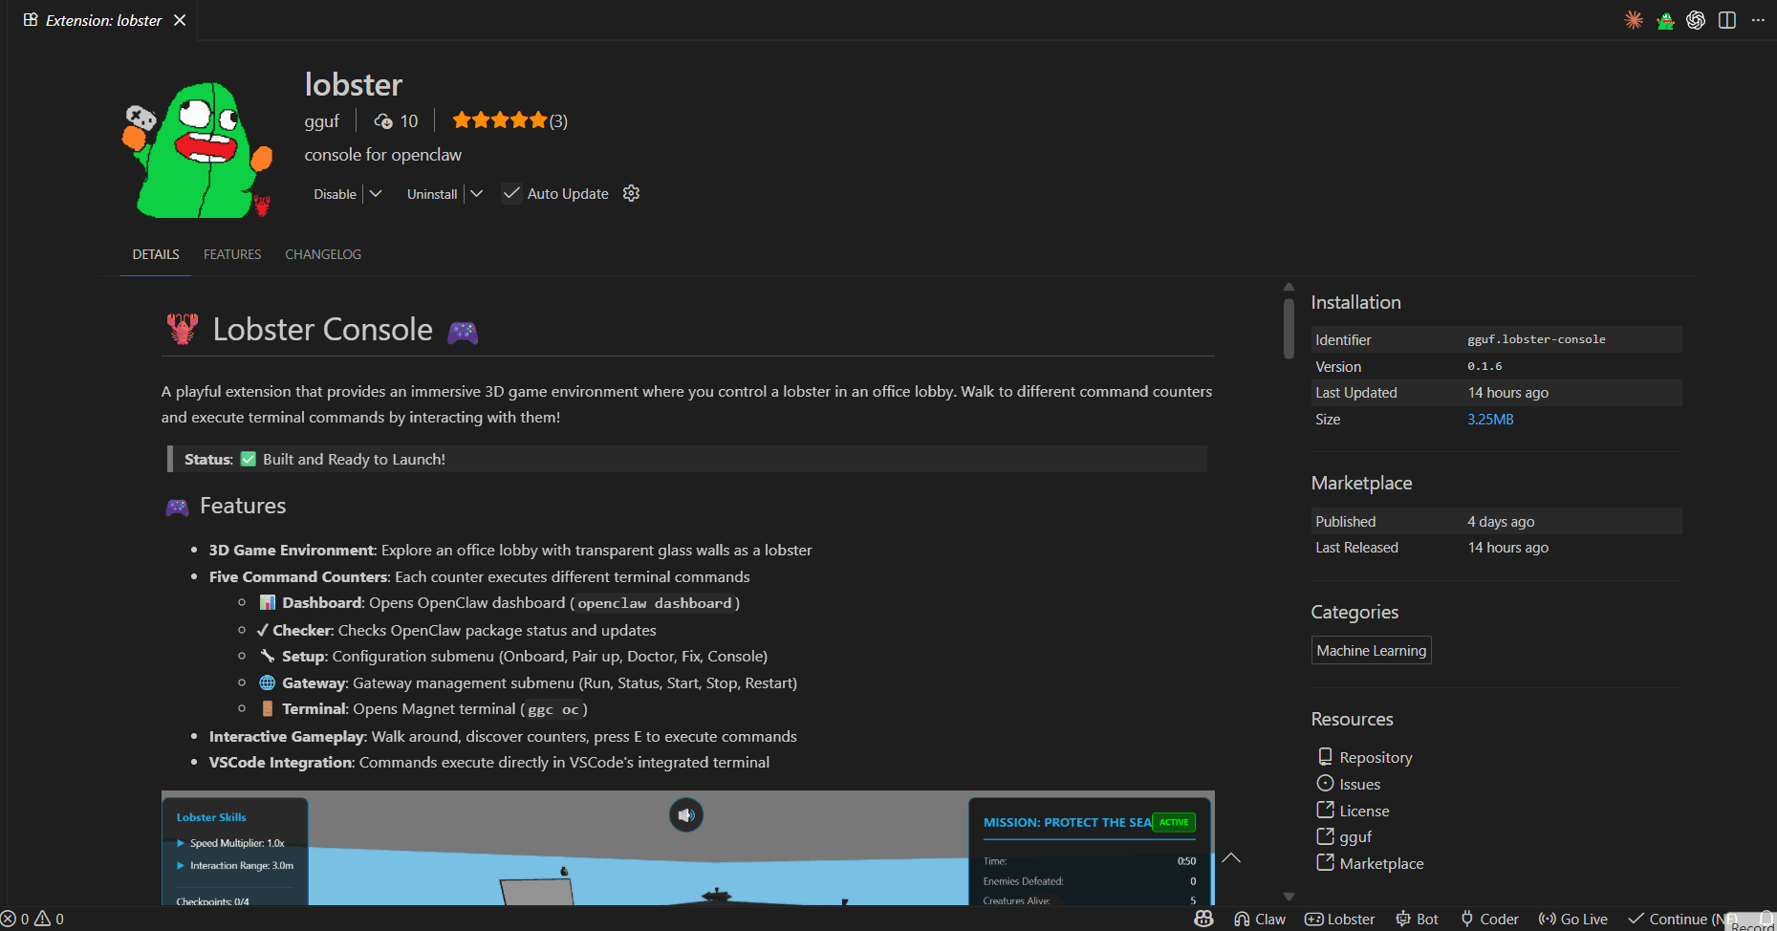Click the Disable button
The height and width of the screenshot is (931, 1777).
point(335,194)
